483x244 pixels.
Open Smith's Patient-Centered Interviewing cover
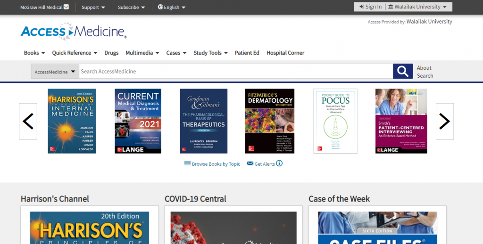coord(401,121)
